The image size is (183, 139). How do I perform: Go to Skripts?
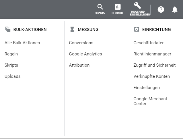(11, 65)
